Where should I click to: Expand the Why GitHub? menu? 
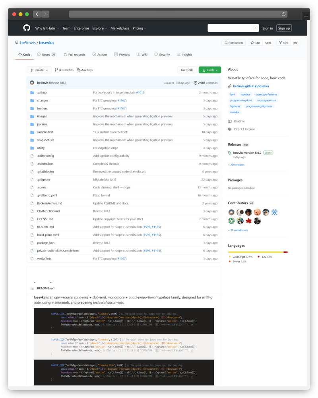click(47, 28)
